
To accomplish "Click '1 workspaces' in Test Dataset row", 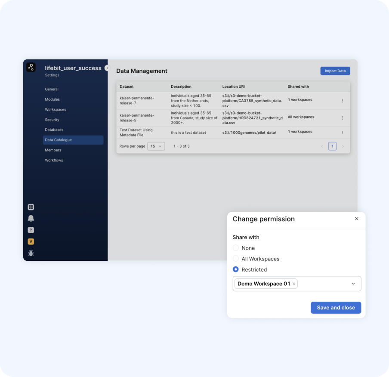I will [300, 132].
